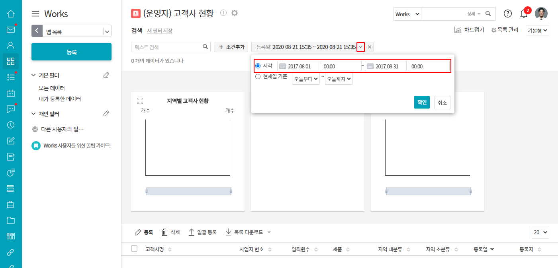Click the 새 필터 저장 link

coord(160,31)
